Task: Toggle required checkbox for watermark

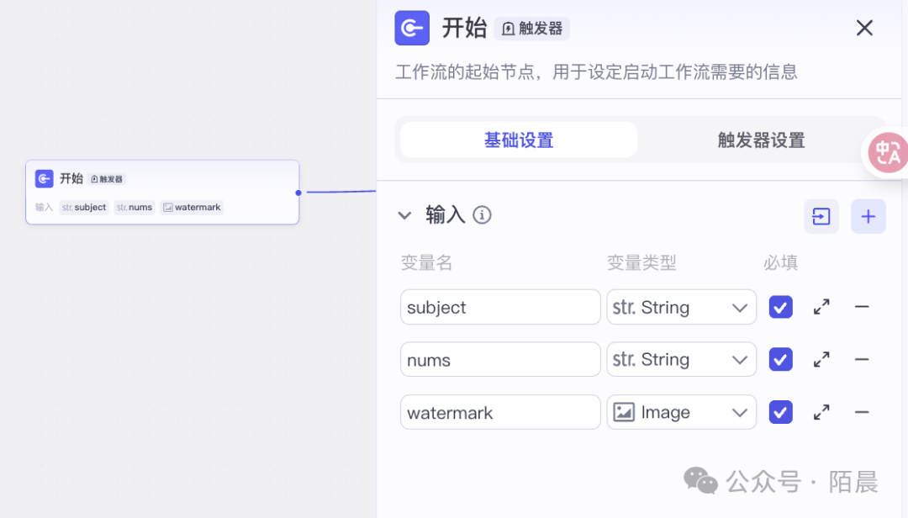Action: click(781, 412)
